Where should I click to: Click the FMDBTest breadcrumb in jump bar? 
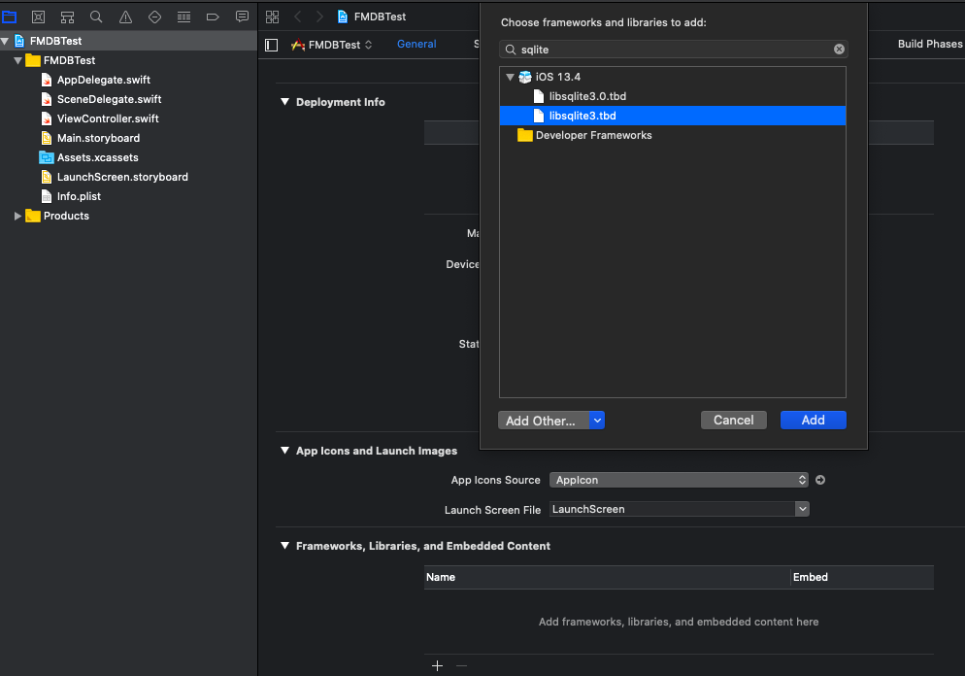(x=372, y=17)
